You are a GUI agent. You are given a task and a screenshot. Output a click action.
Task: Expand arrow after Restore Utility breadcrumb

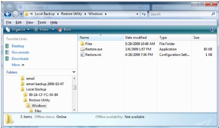pyautogui.click(x=85, y=14)
